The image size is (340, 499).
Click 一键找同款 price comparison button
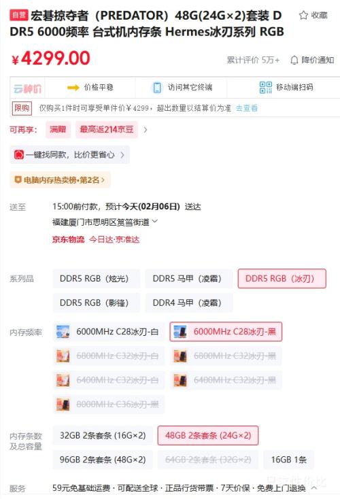tap(69, 155)
